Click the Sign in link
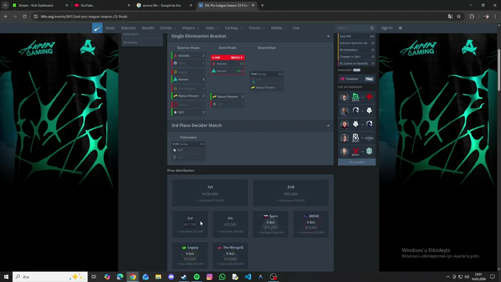This screenshot has width=501, height=282. pyautogui.click(x=387, y=28)
